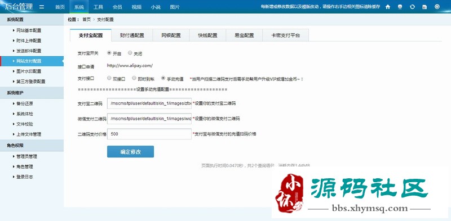Collapse the 角色权限 sidebar section
This screenshot has width=451, height=221.
pyautogui.click(x=32, y=146)
